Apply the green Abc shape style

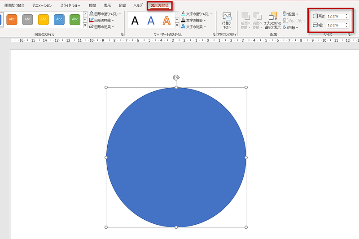coord(75,19)
